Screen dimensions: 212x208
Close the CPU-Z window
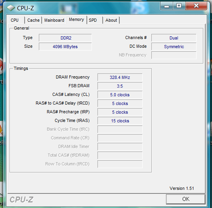coord(196,6)
